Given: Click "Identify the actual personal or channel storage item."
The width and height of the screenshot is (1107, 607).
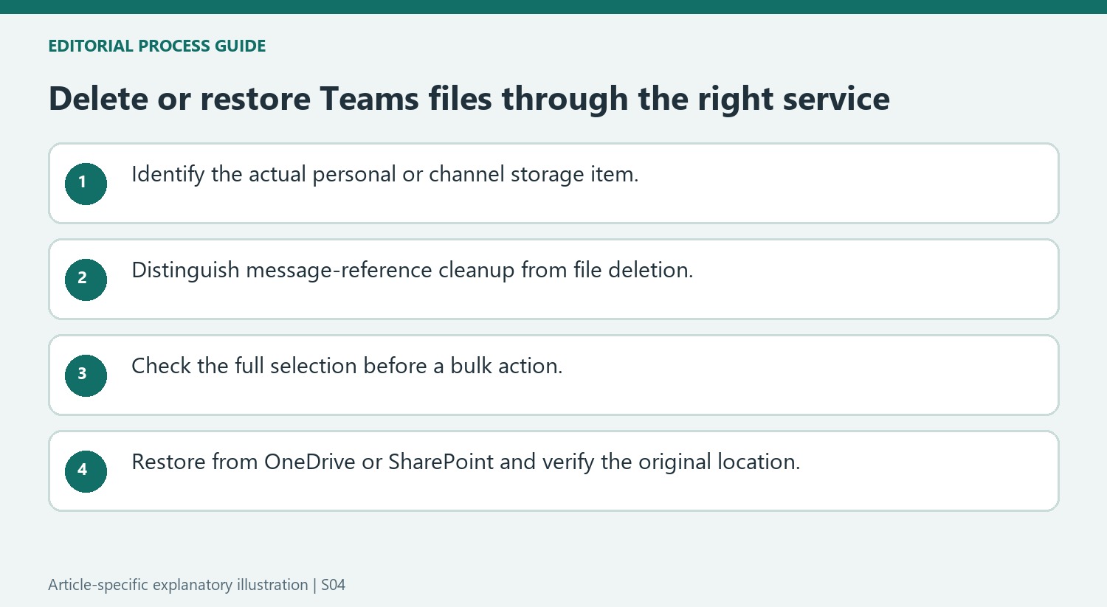Looking at the screenshot, I should pyautogui.click(x=385, y=175).
